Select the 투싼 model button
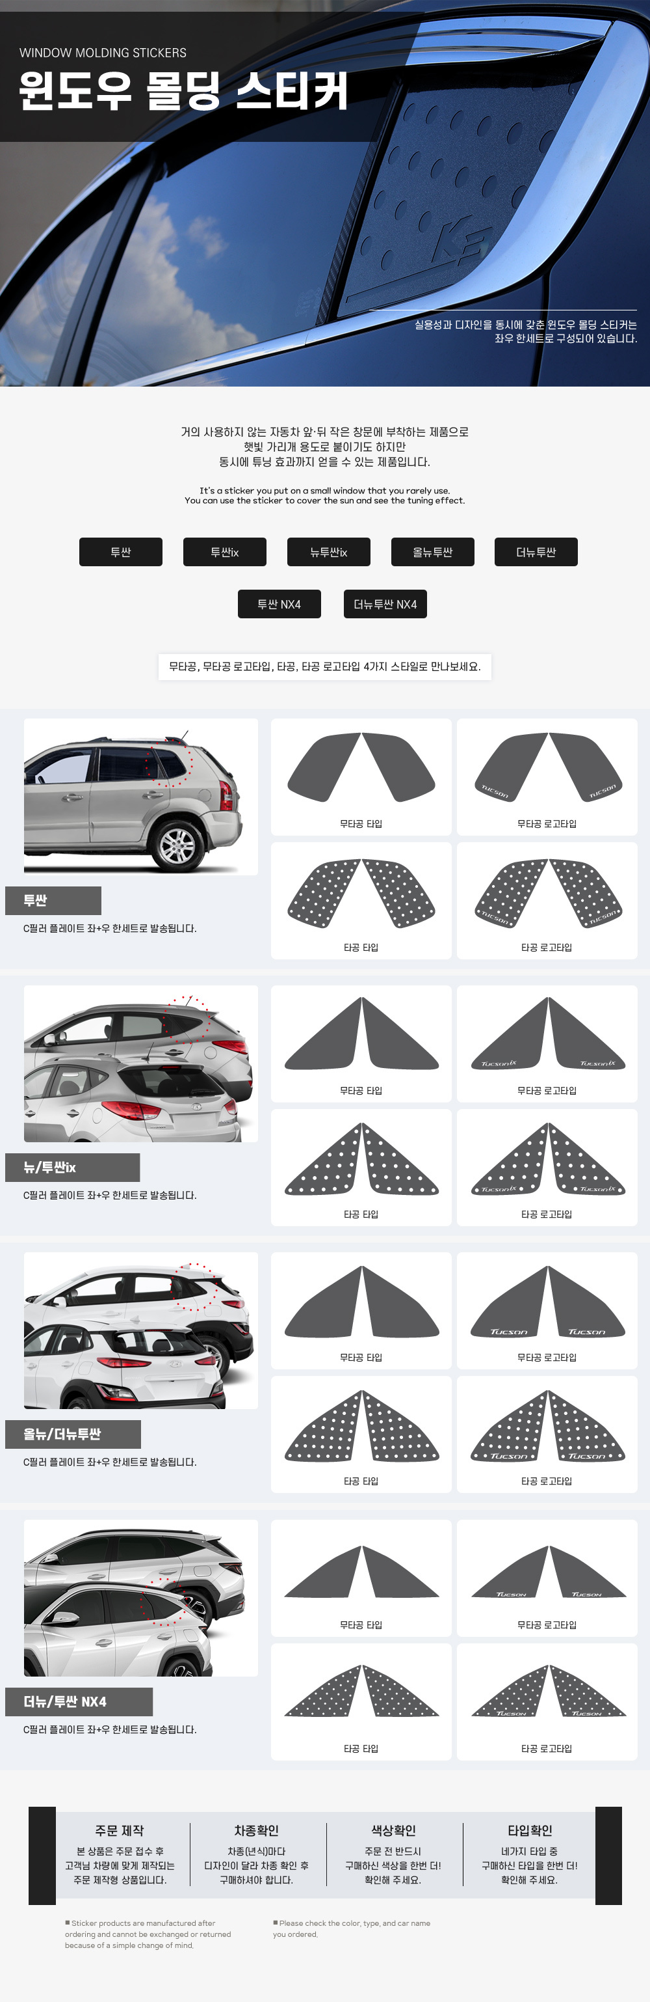This screenshot has height=2002, width=650. (x=120, y=552)
